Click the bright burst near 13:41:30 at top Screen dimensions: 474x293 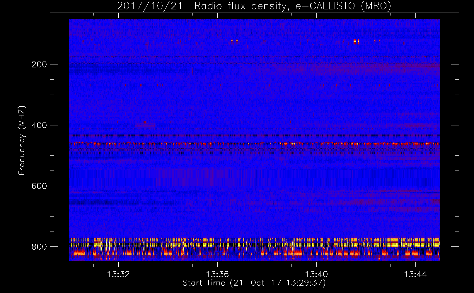click(x=355, y=41)
